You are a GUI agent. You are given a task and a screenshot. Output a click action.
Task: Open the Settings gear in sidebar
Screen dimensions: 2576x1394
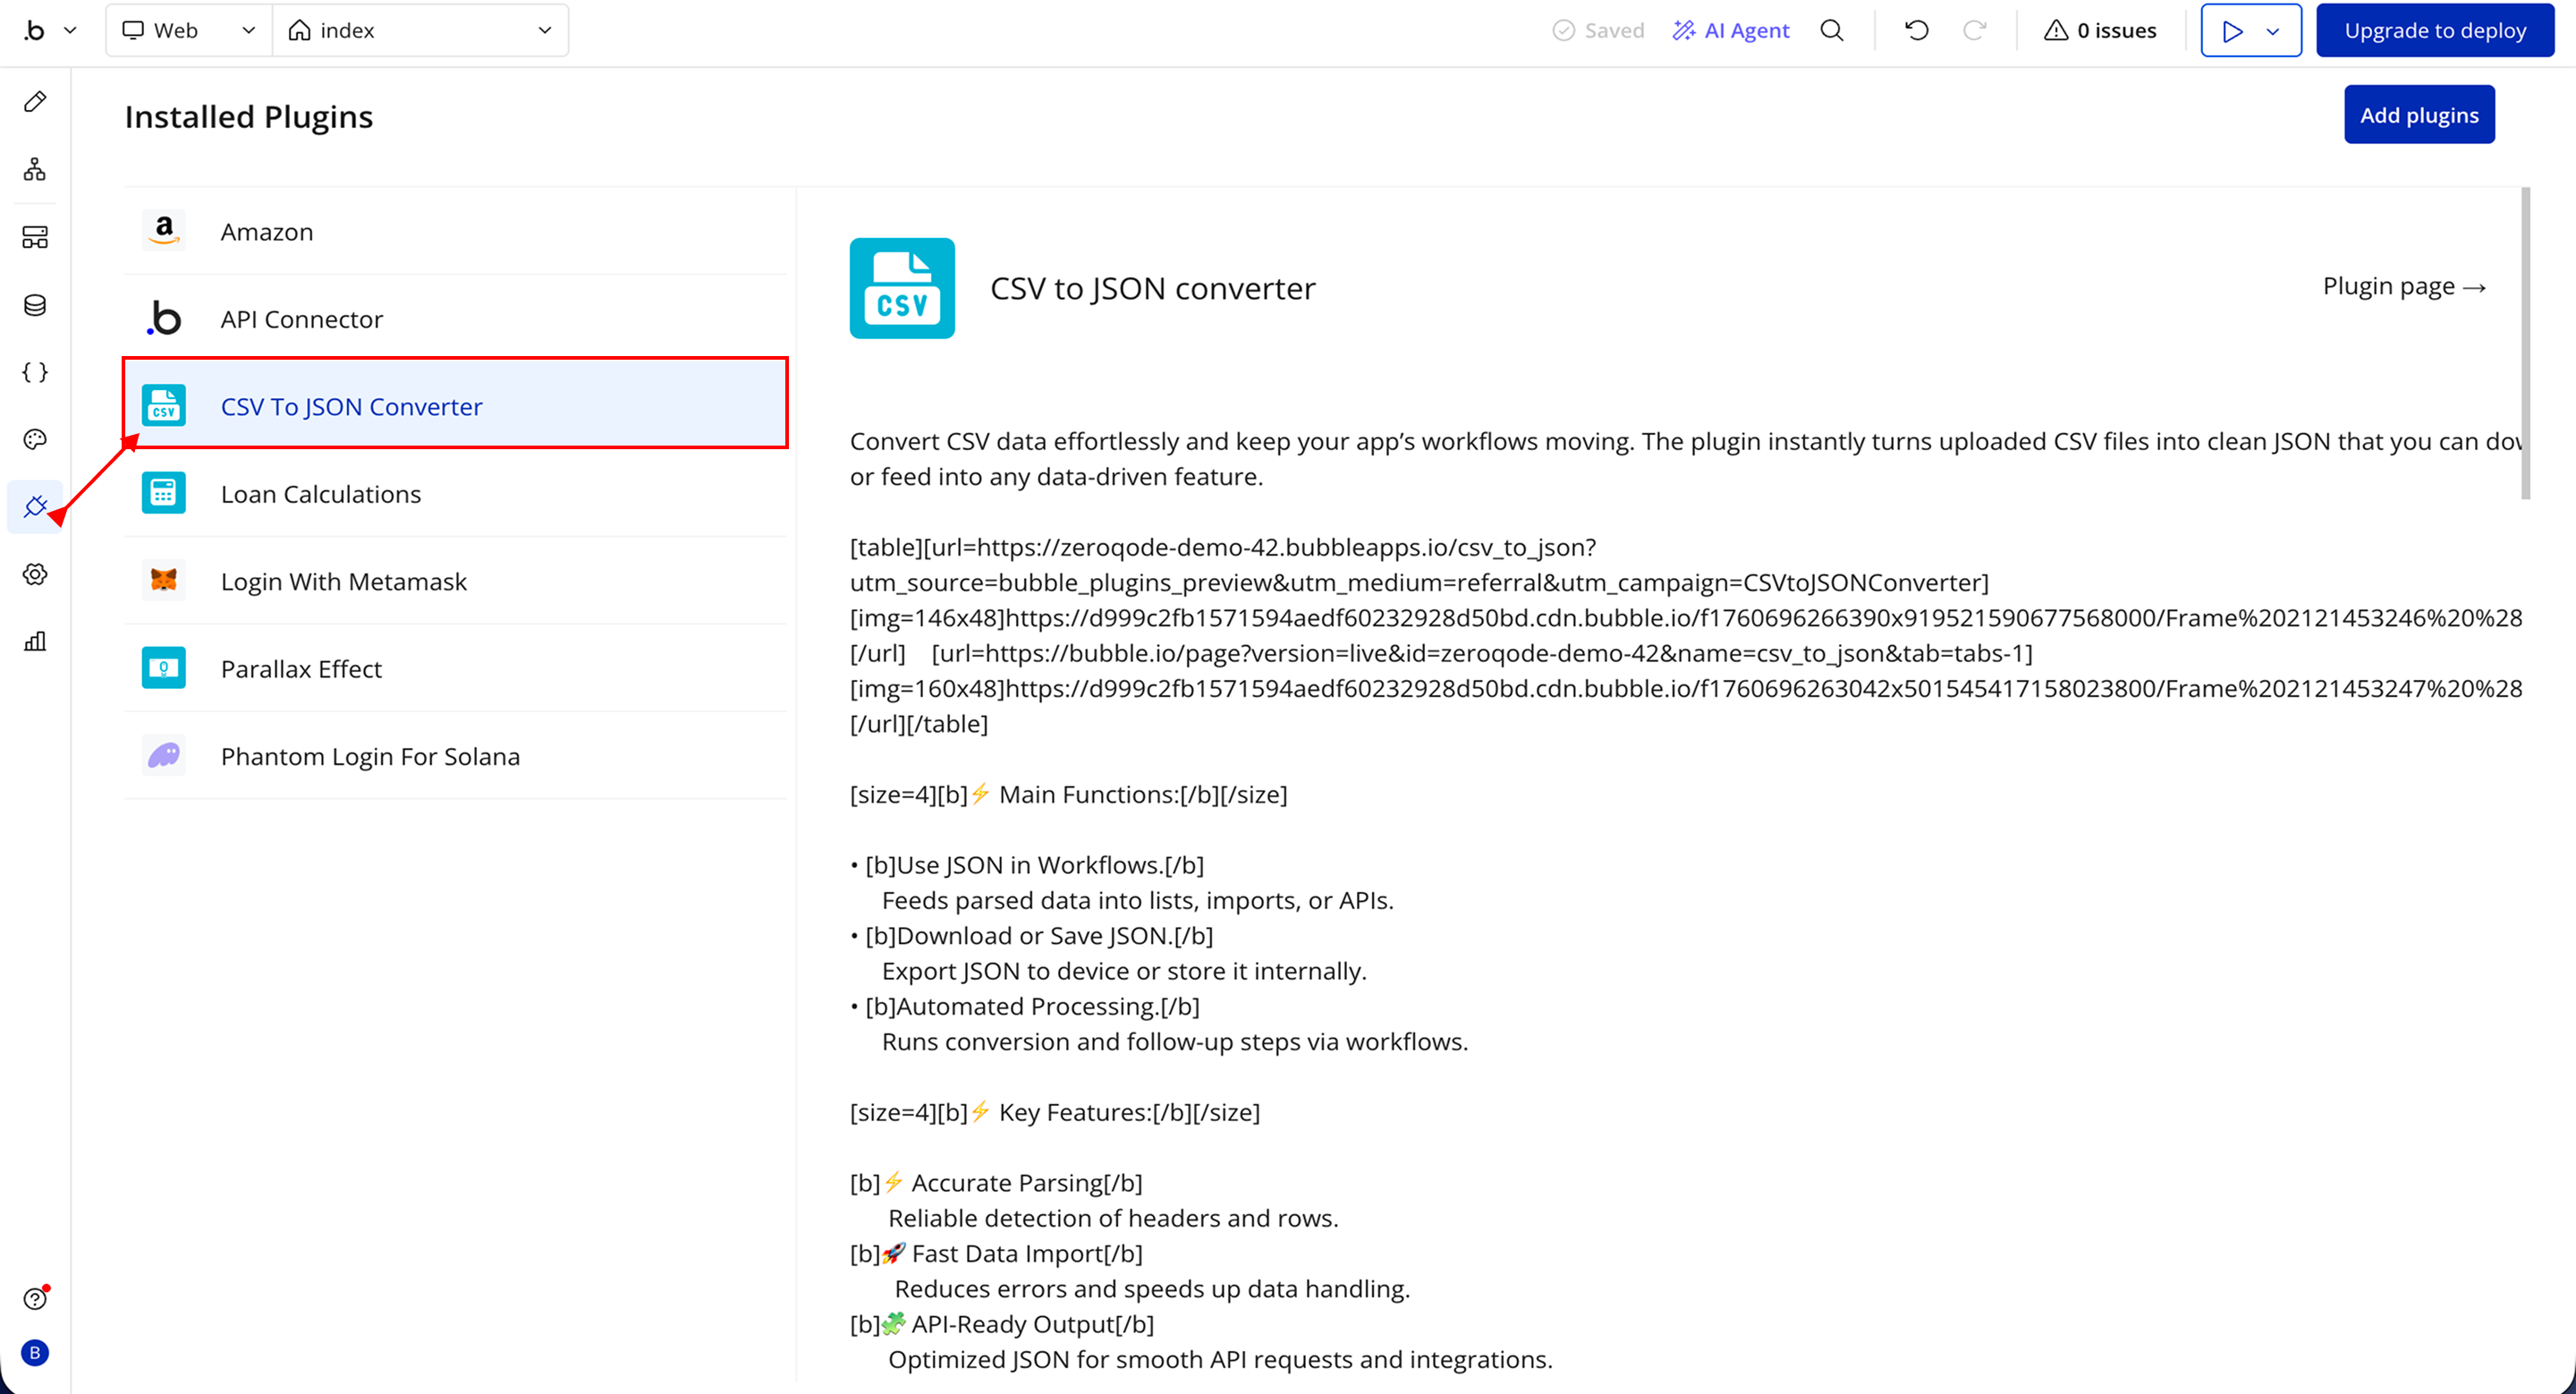[35, 574]
